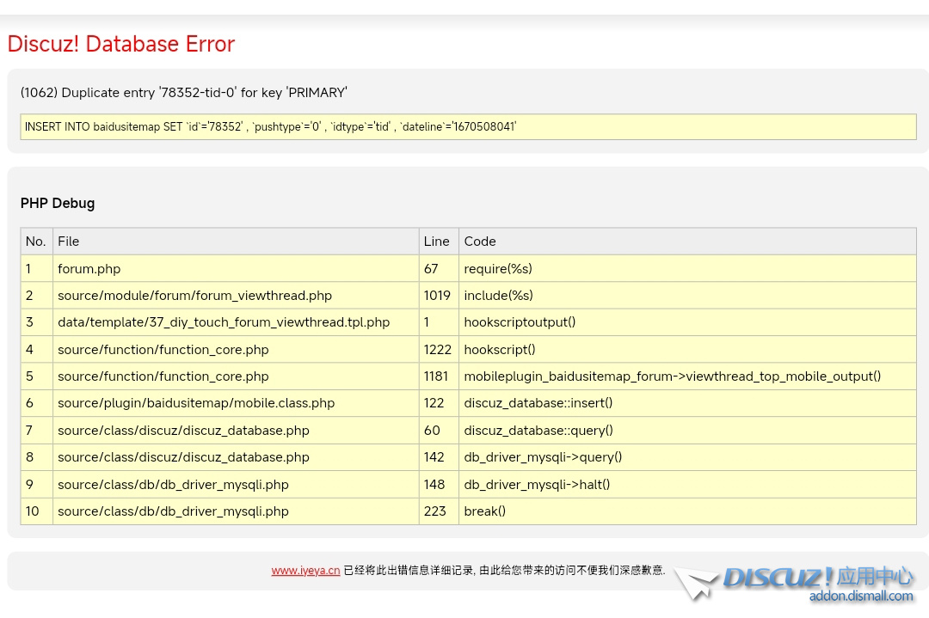Click the discuz_database::insert() code cell
Image resolution: width=929 pixels, height=618 pixels.
pos(687,403)
